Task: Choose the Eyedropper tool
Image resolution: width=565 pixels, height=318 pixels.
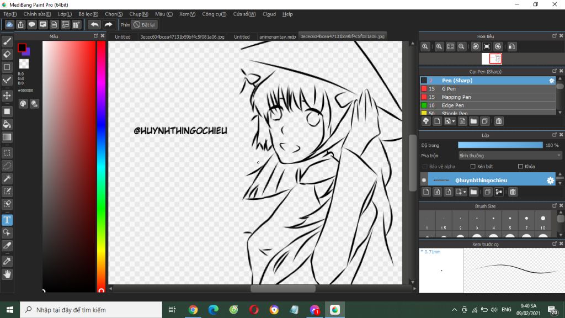Action: [x=7, y=261]
